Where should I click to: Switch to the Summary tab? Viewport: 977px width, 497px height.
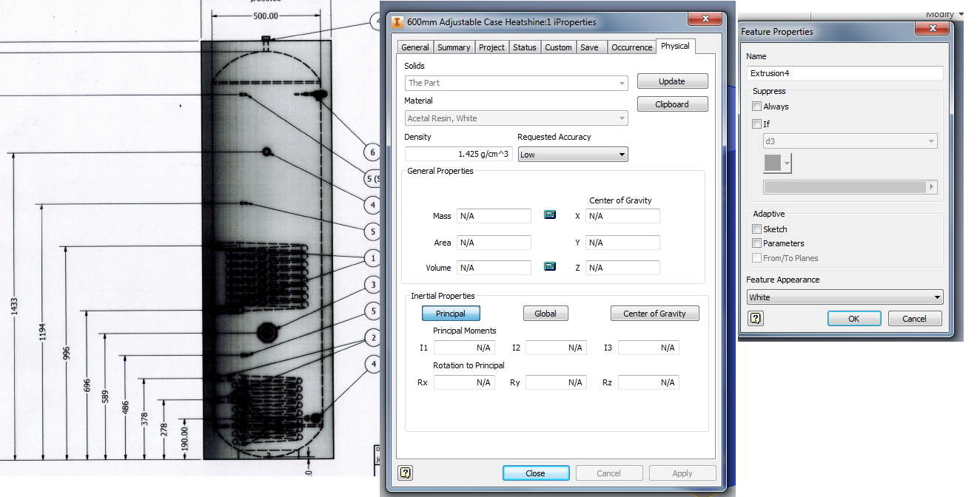[454, 46]
